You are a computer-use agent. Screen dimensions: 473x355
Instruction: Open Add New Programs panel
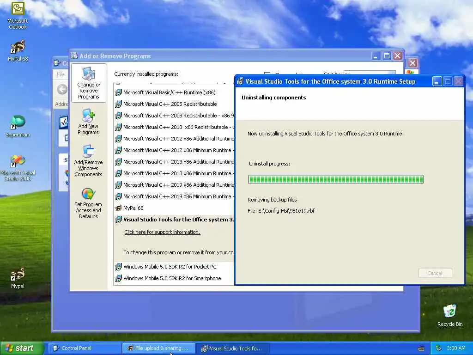[88, 122]
